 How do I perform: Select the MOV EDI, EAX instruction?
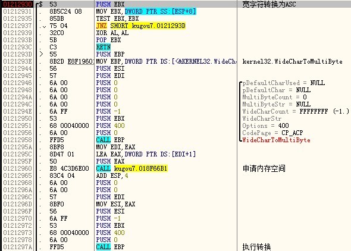tap(116, 147)
